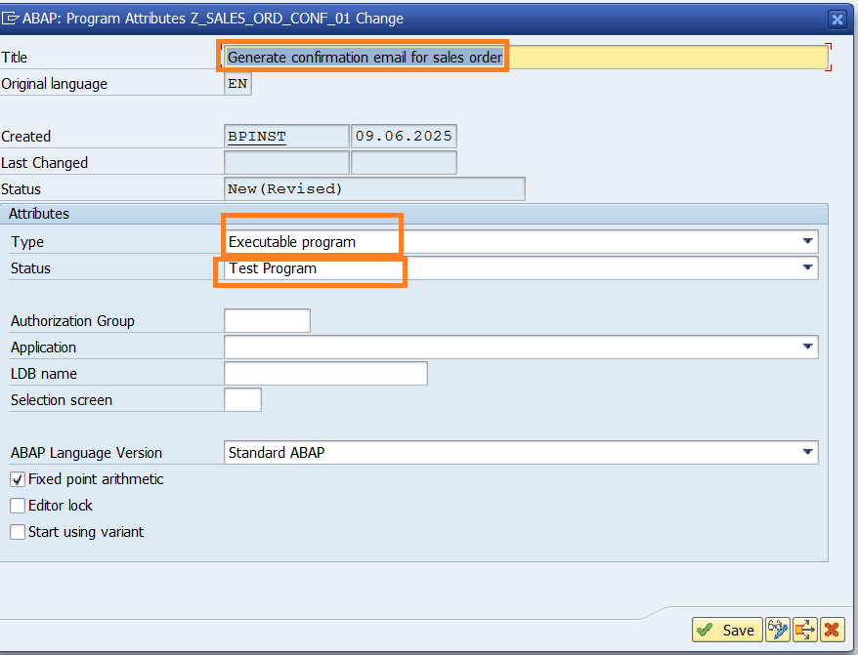Click the red X cancel icon

click(x=832, y=630)
